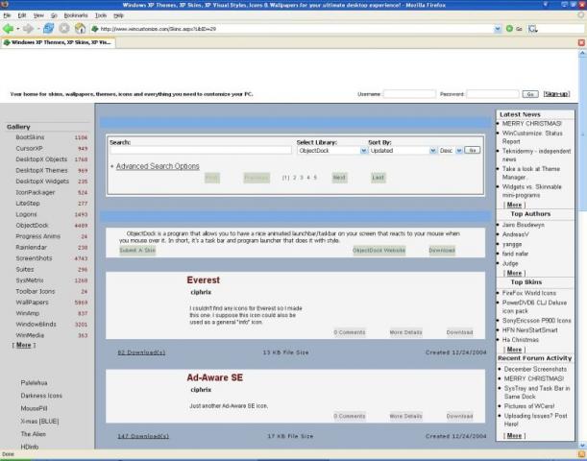Click the Home icon in toolbar
Screen dimensions: 587x461
click(x=80, y=29)
